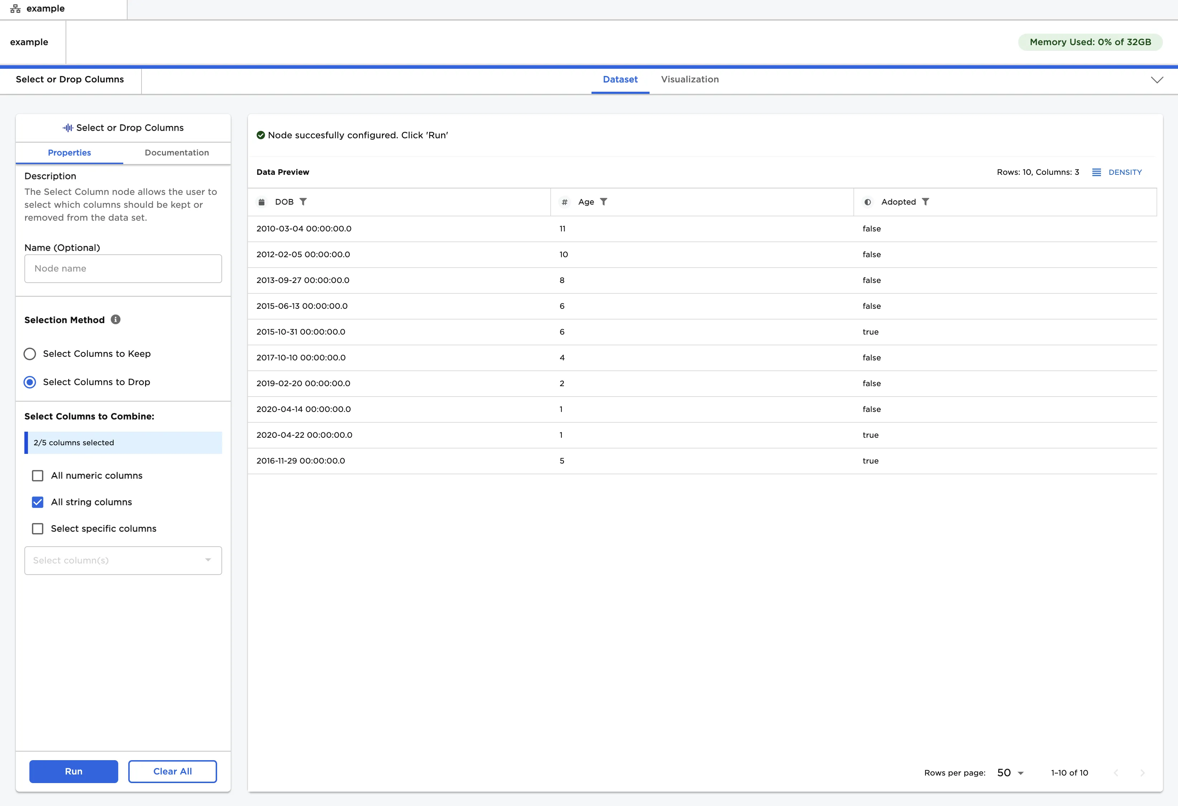
Task: Open the 'Select column(s)' dropdown
Action: (x=123, y=560)
